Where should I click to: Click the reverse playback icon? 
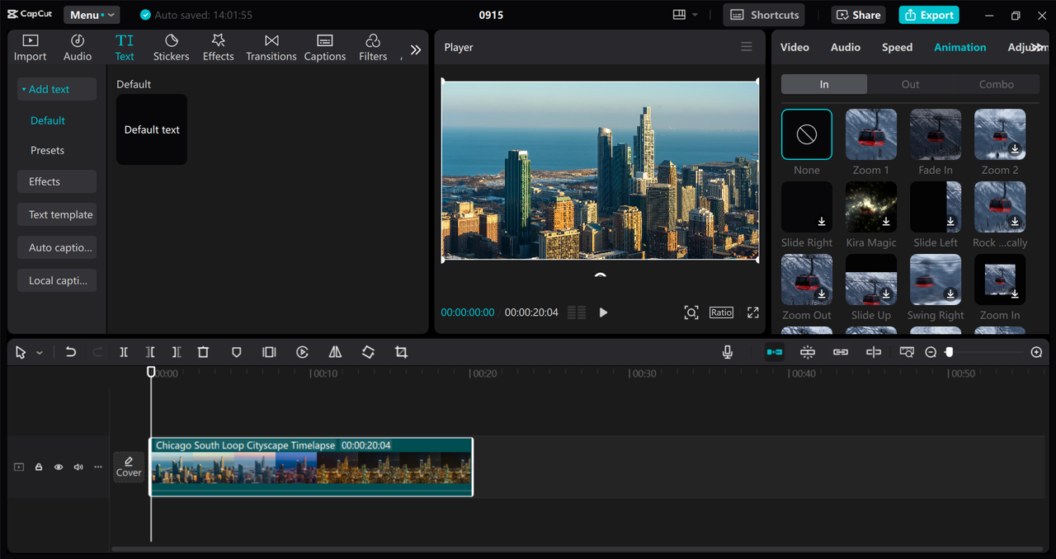[302, 352]
